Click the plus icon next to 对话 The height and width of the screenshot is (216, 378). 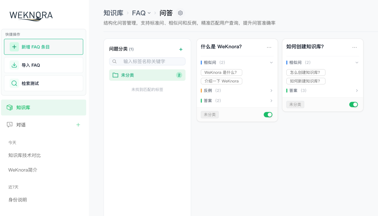78,124
